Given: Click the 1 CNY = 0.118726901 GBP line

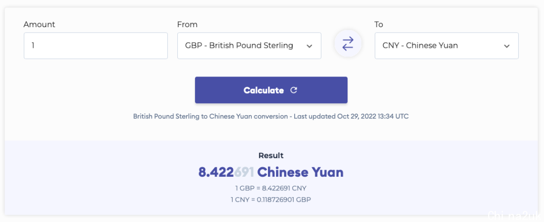Looking at the screenshot, I should point(271,200).
